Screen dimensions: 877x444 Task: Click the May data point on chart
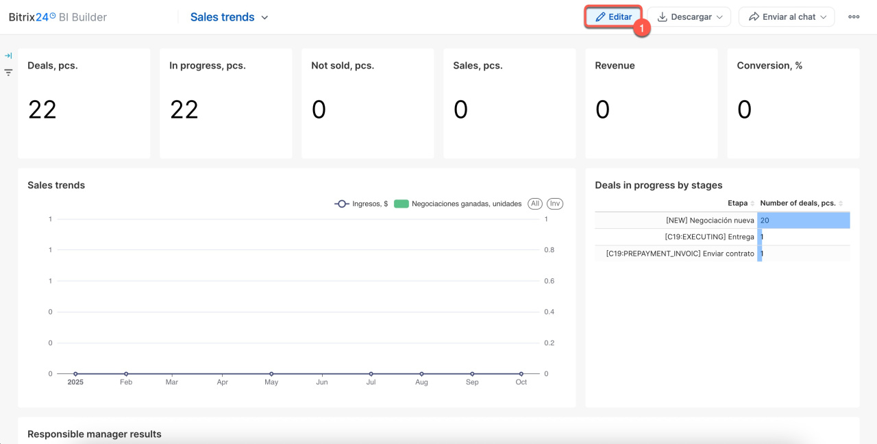pyautogui.click(x=271, y=373)
